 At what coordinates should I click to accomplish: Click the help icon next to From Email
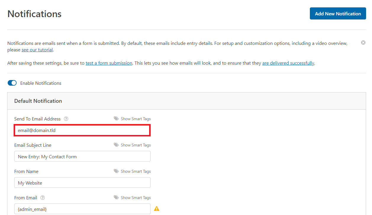click(43, 198)
